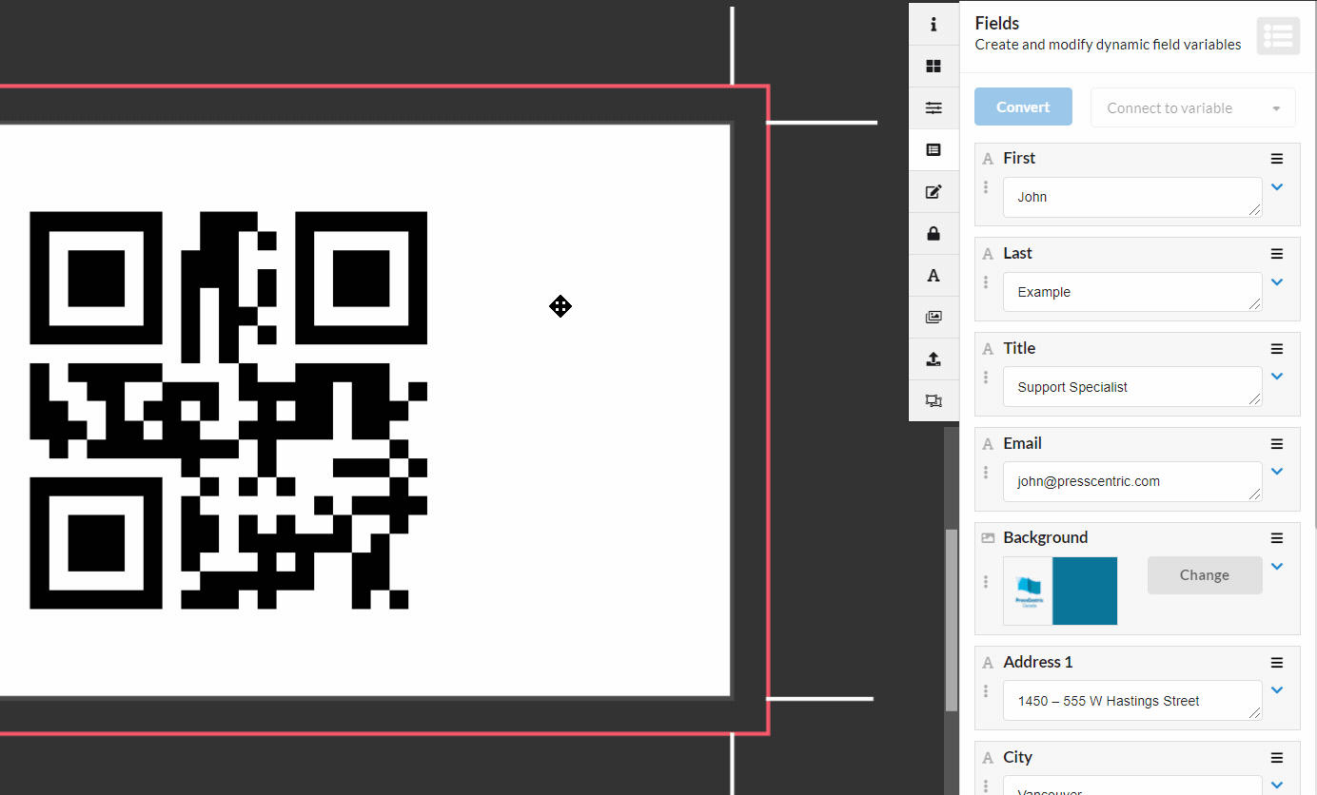Click the canvas vertical scrollbar thumb
The height and width of the screenshot is (795, 1317).
952,620
